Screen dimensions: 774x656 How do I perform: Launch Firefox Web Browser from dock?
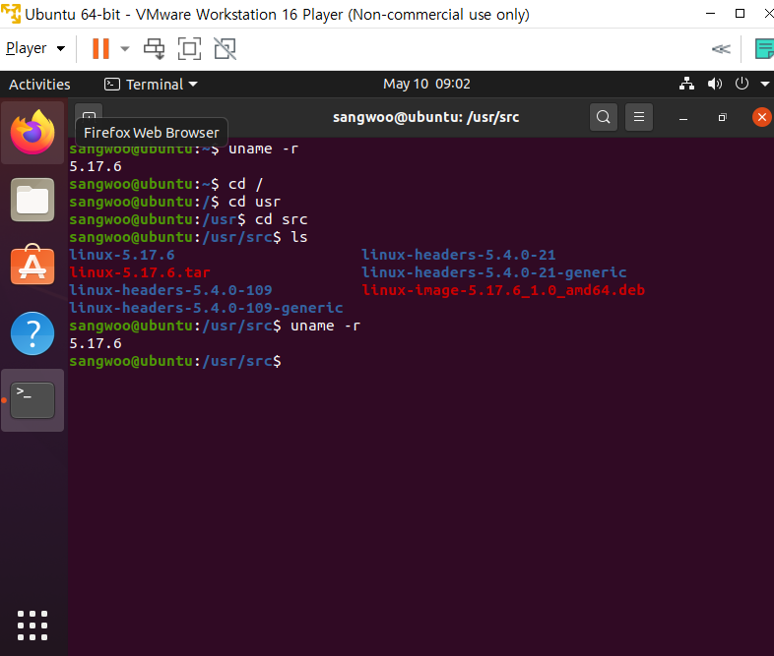[x=32, y=132]
